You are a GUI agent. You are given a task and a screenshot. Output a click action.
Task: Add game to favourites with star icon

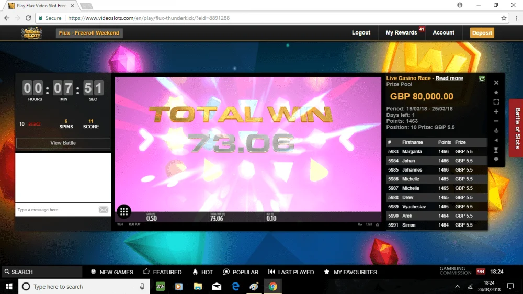[x=496, y=92]
